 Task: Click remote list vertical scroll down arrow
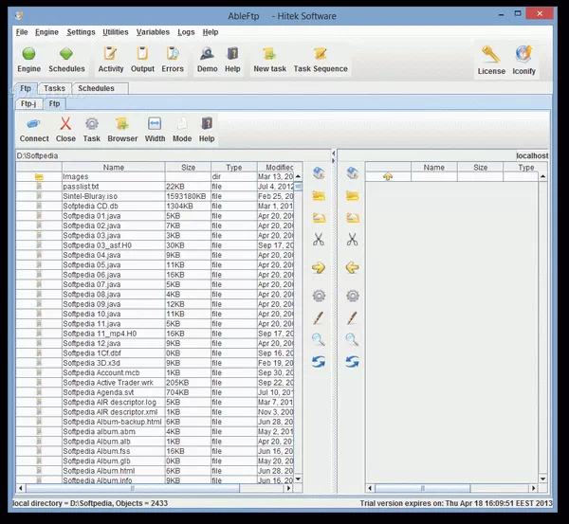coord(542,479)
